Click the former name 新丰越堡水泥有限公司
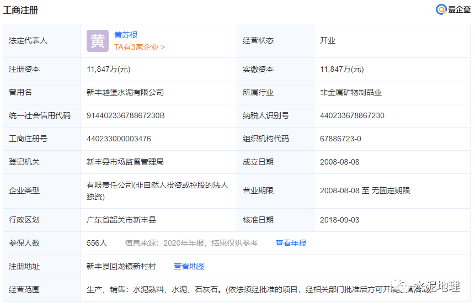Image resolution: width=475 pixels, height=307 pixels. tap(125, 92)
